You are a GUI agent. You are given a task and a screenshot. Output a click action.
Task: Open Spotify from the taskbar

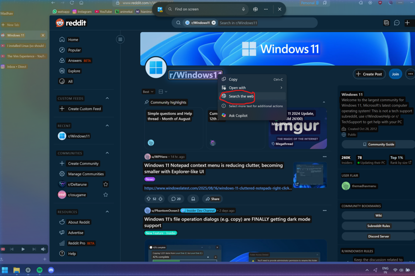(39, 270)
